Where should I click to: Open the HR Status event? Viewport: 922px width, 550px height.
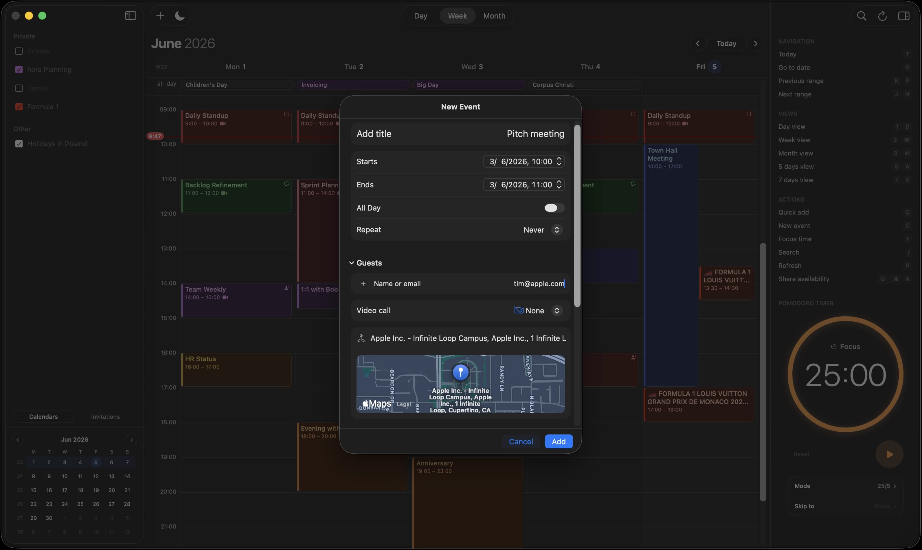(x=237, y=370)
